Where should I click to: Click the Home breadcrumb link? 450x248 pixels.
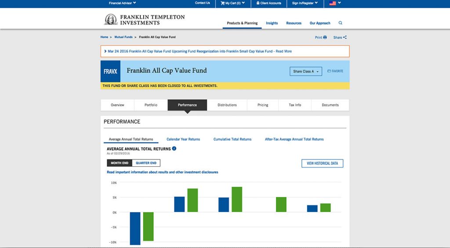[x=104, y=37]
